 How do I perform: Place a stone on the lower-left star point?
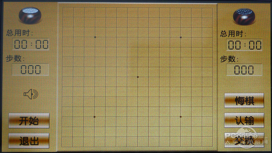tap(94, 117)
